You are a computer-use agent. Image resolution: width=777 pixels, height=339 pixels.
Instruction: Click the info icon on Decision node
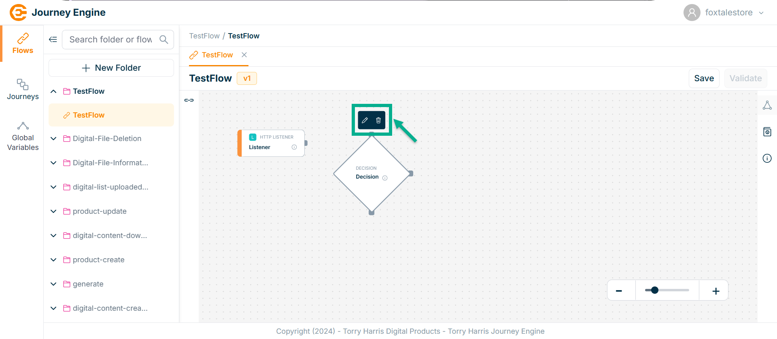pyautogui.click(x=385, y=178)
